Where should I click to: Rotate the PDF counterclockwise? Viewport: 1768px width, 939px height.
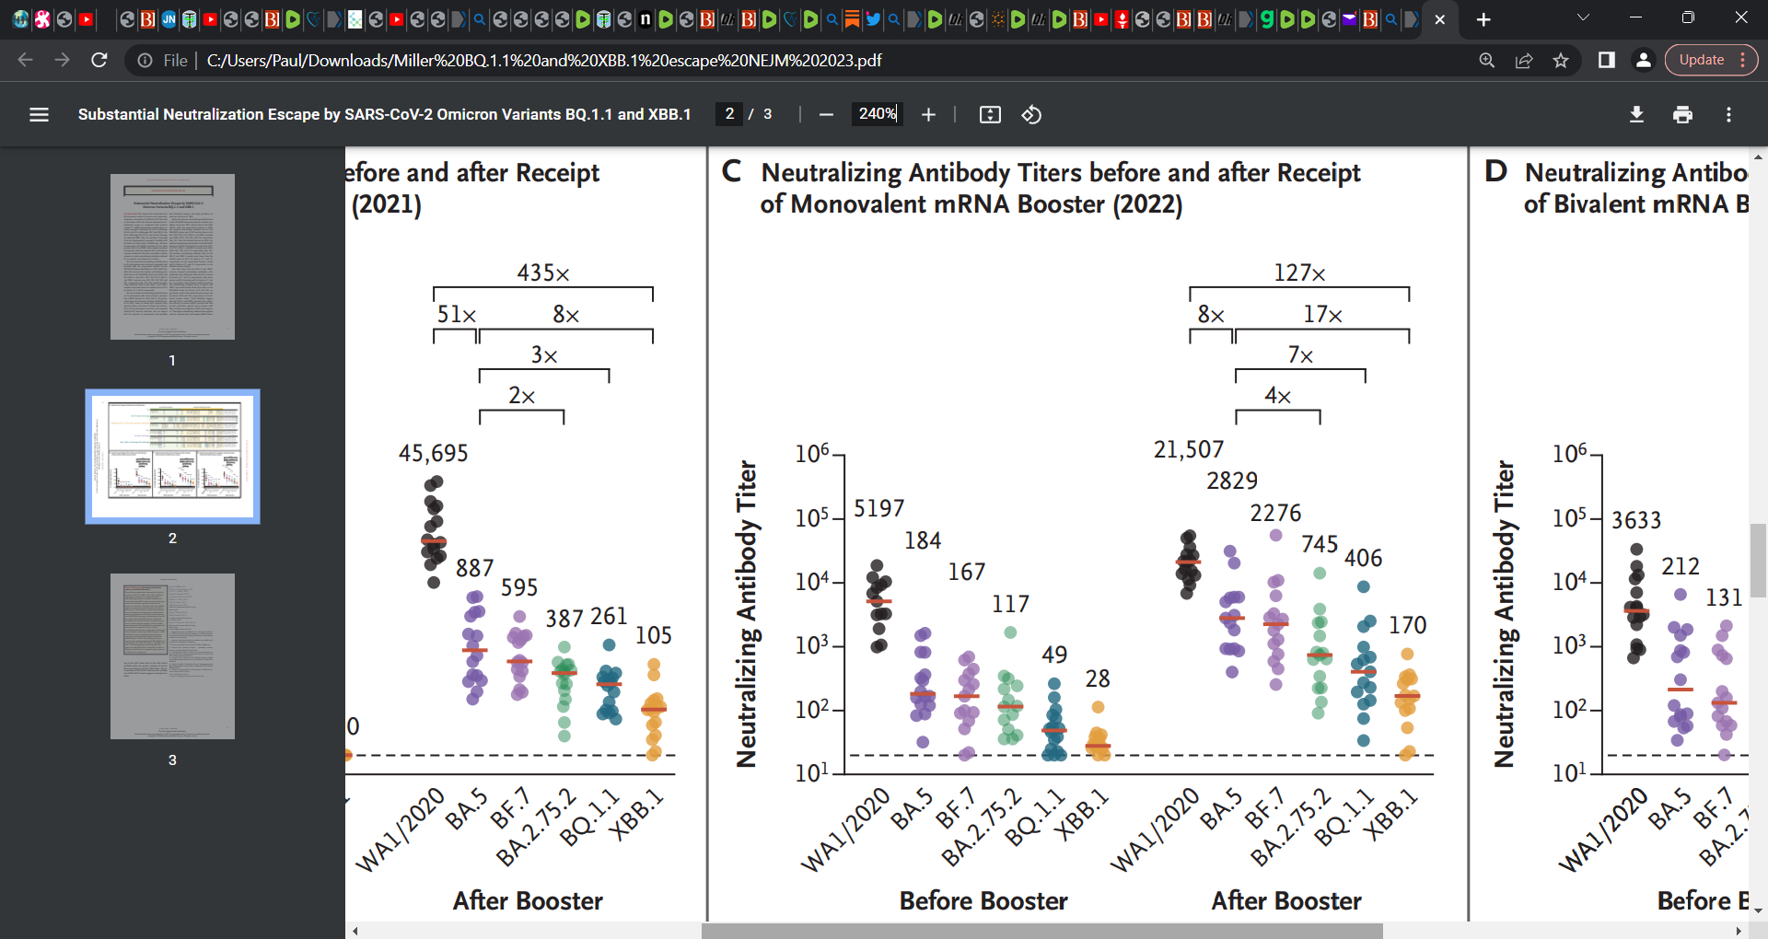click(x=1031, y=114)
